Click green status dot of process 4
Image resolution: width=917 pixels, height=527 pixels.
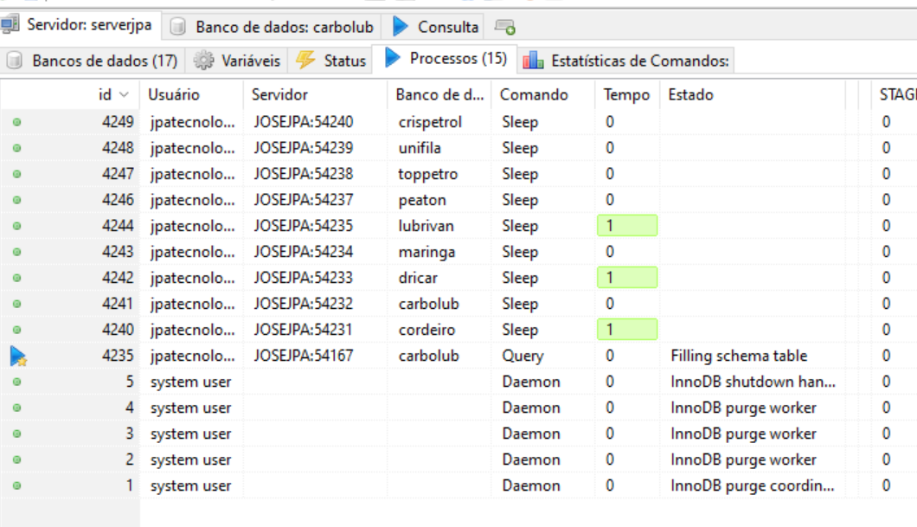point(17,408)
